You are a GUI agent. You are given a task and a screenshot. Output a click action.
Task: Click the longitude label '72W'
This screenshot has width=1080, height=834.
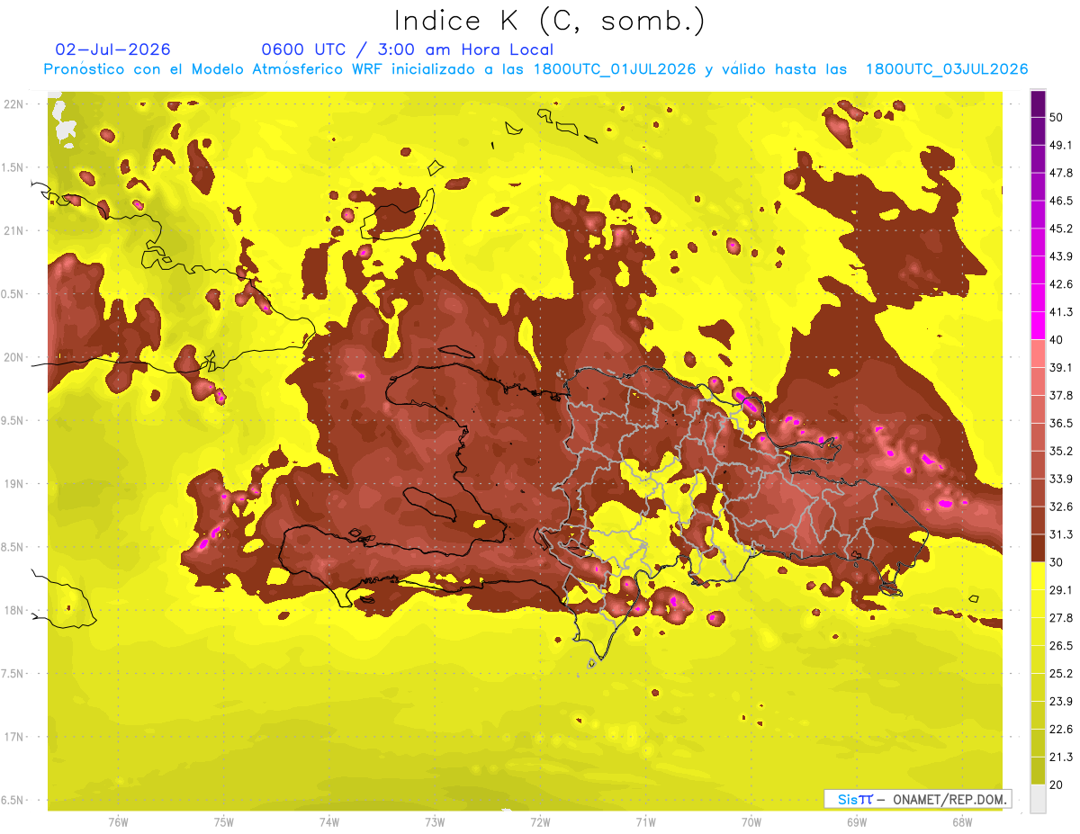(x=540, y=822)
